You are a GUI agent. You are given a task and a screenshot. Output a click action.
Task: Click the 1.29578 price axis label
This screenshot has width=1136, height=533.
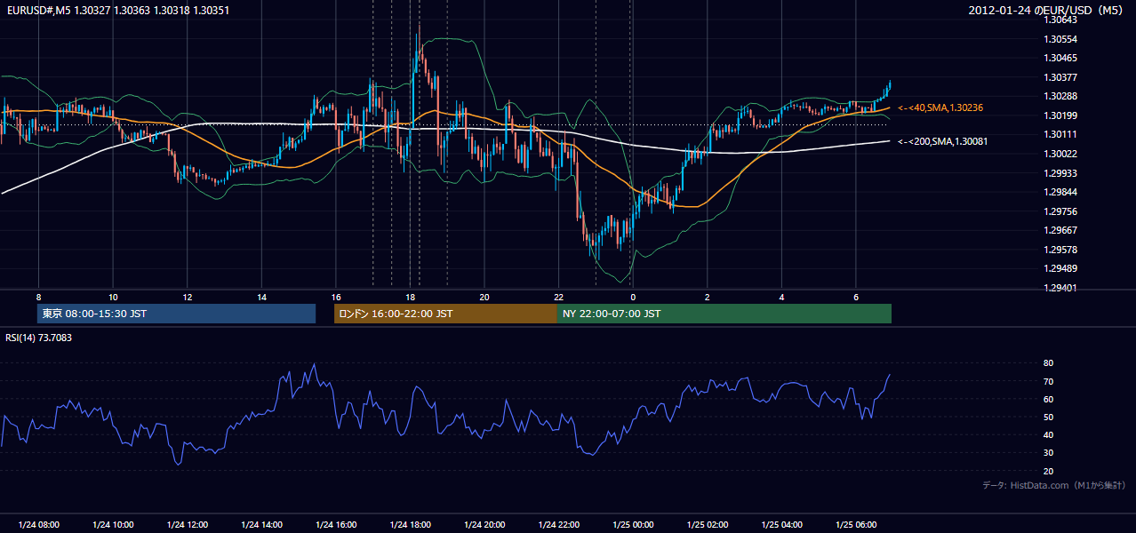(1060, 250)
